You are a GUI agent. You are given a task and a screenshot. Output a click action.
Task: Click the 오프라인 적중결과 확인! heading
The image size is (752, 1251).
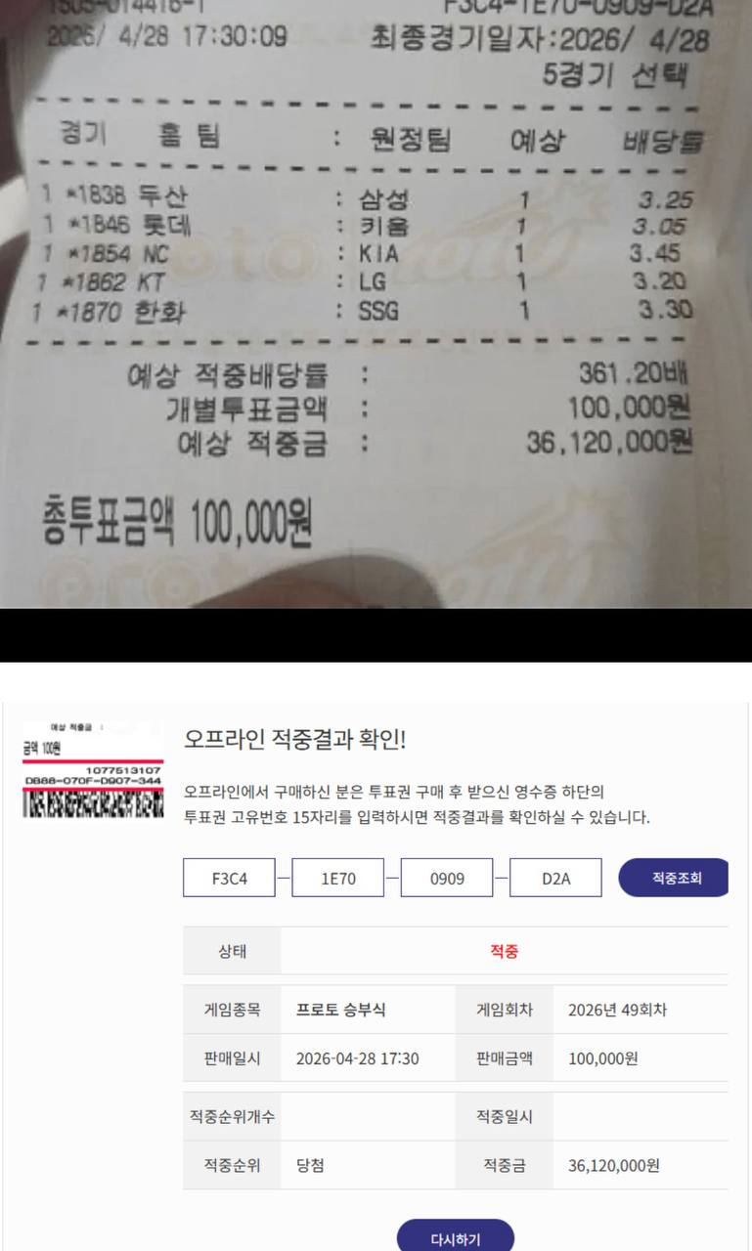[x=294, y=740]
